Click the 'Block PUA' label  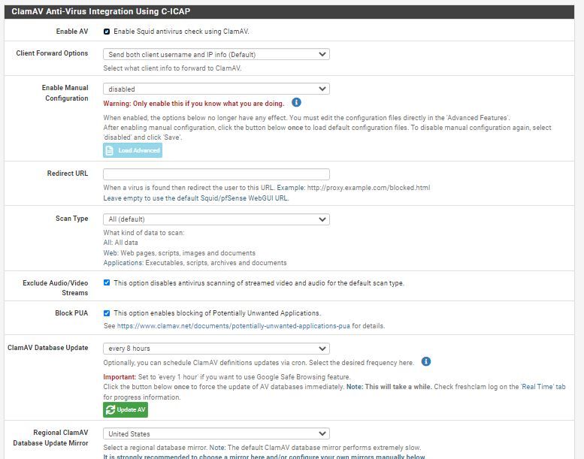point(71,313)
